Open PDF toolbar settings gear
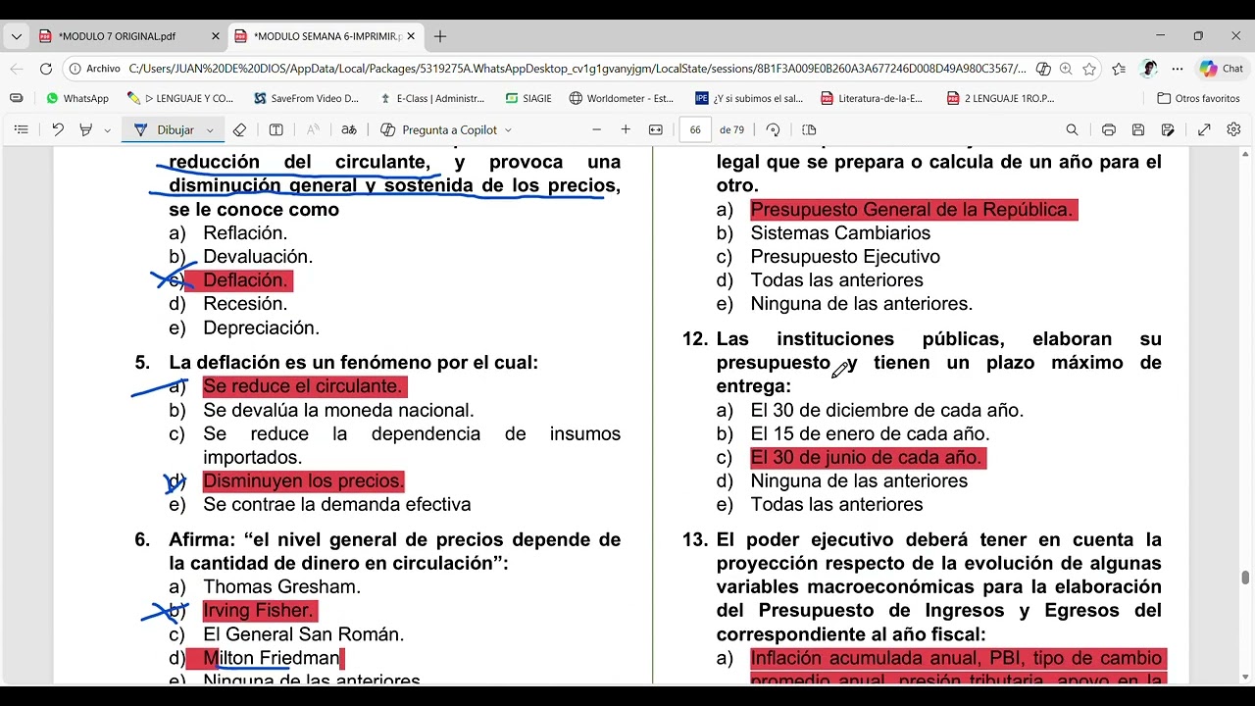Image resolution: width=1255 pixels, height=706 pixels. point(1233,129)
